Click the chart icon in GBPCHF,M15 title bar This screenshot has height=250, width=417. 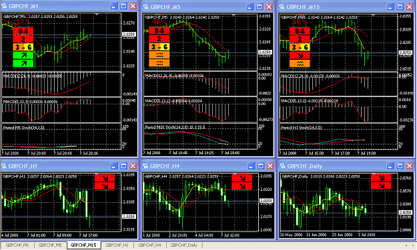coord(282,7)
